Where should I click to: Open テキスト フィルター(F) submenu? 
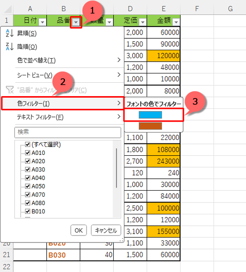coord(62,117)
